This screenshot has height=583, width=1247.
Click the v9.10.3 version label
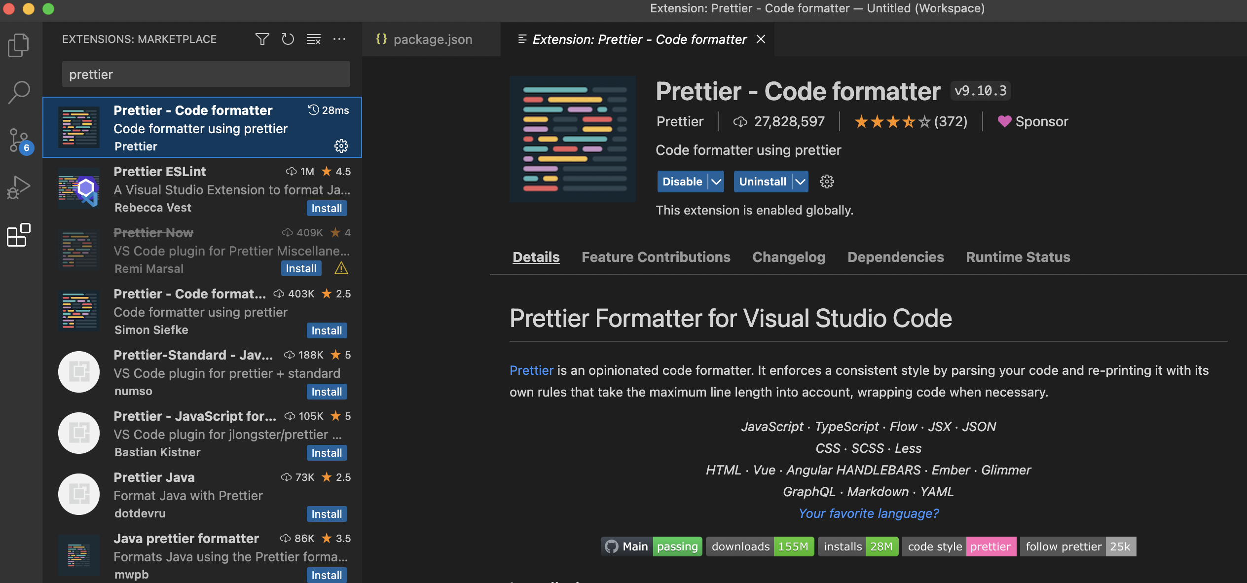pyautogui.click(x=981, y=91)
